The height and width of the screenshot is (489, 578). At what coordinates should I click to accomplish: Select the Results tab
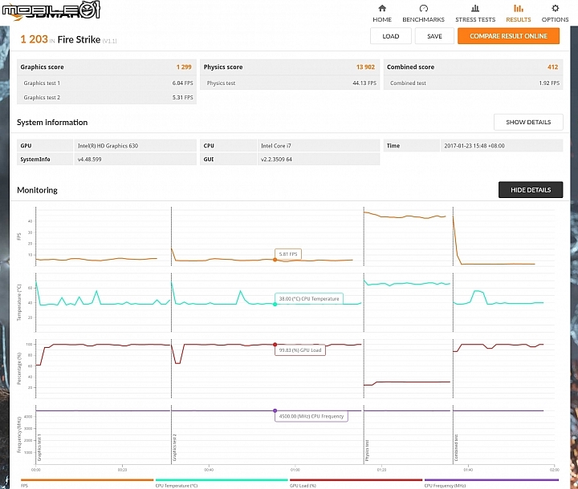pos(519,14)
